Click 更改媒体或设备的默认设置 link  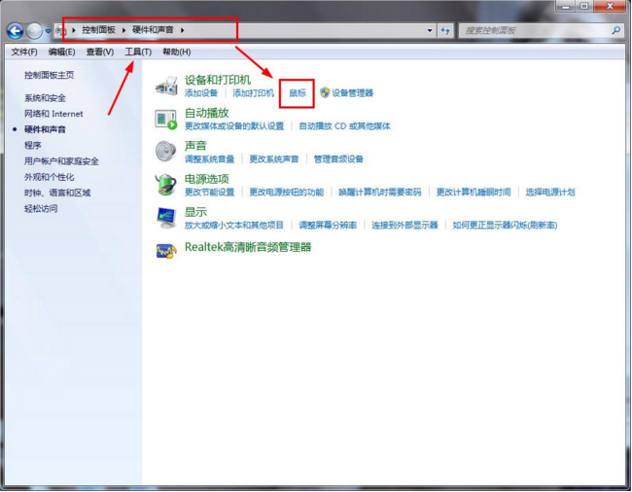tap(234, 126)
